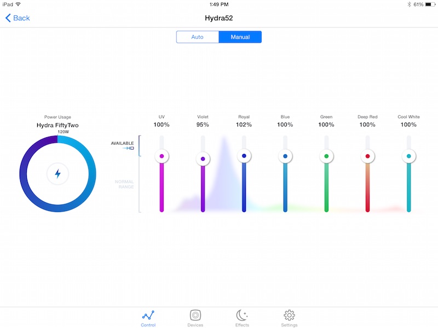Viewport: 438px width, 328px height.
Task: Tap the back chevron arrow
Action: click(8, 18)
